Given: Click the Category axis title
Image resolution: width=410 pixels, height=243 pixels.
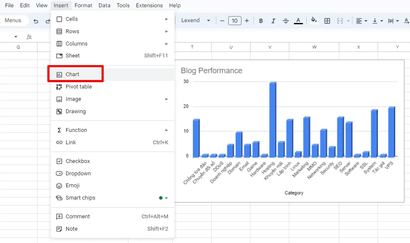Looking at the screenshot, I should 294,193.
